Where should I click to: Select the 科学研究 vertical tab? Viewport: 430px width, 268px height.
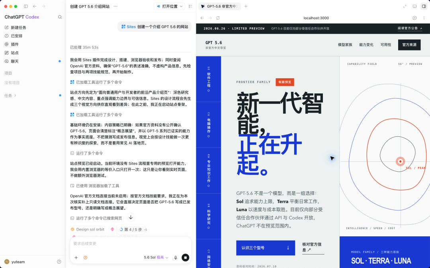(209, 216)
